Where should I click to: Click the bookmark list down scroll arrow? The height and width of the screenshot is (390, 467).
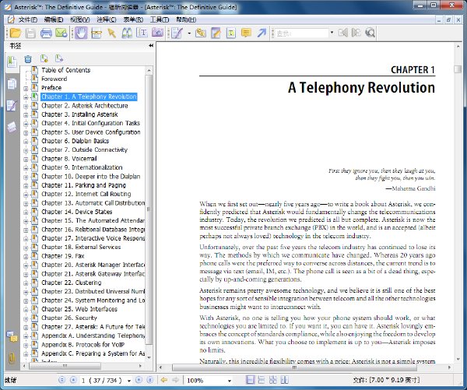click(149, 357)
